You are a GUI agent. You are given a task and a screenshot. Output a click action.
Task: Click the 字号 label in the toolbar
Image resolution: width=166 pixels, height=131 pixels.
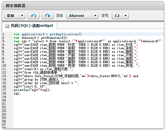(x=105, y=15)
